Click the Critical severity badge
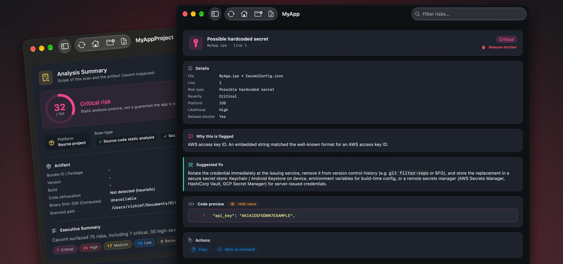The height and width of the screenshot is (264, 563). pos(506,39)
